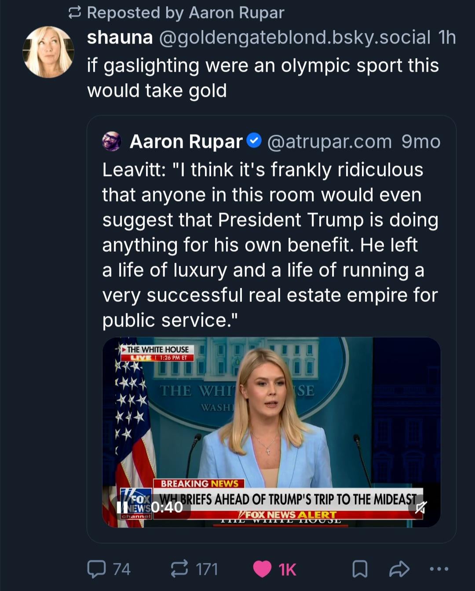Image resolution: width=475 pixels, height=591 pixels.
Task: Click the shauna display name
Action: point(120,38)
